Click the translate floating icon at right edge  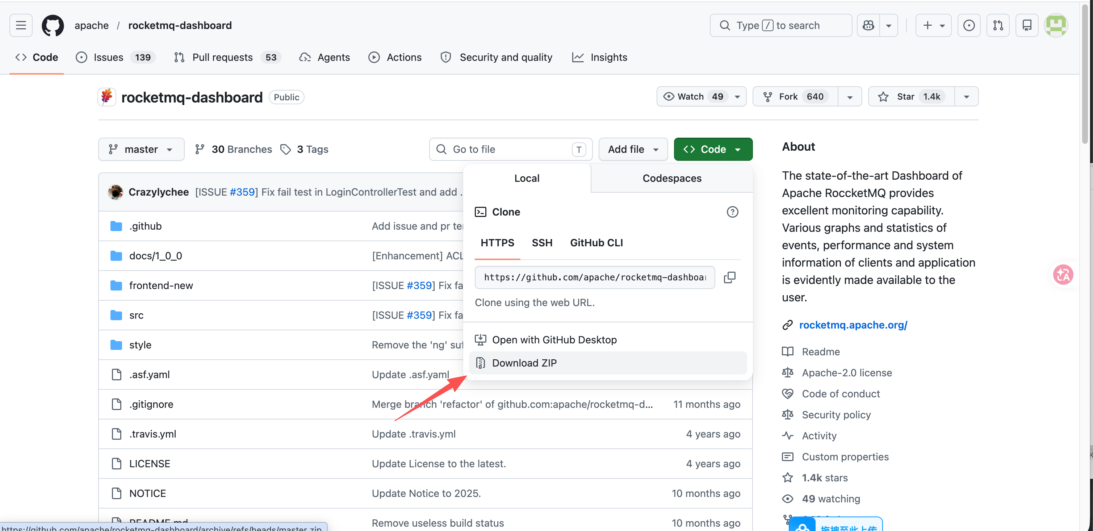coord(1063,275)
